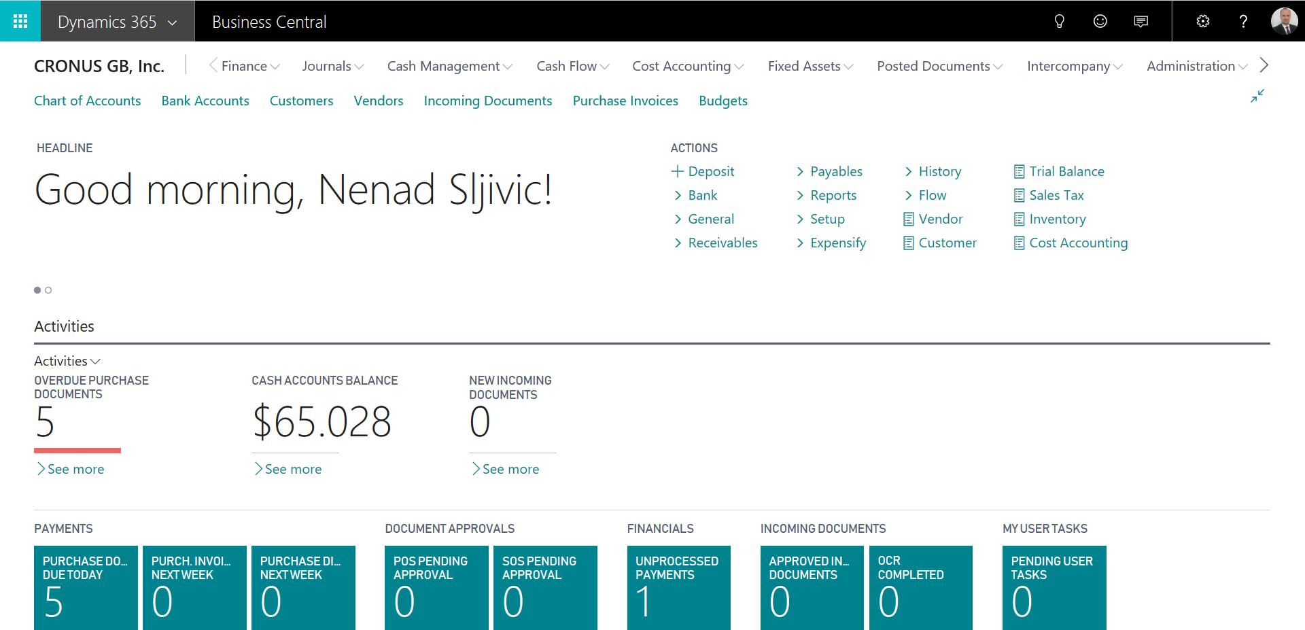Open the Journals menu
1305x630 pixels.
(333, 66)
